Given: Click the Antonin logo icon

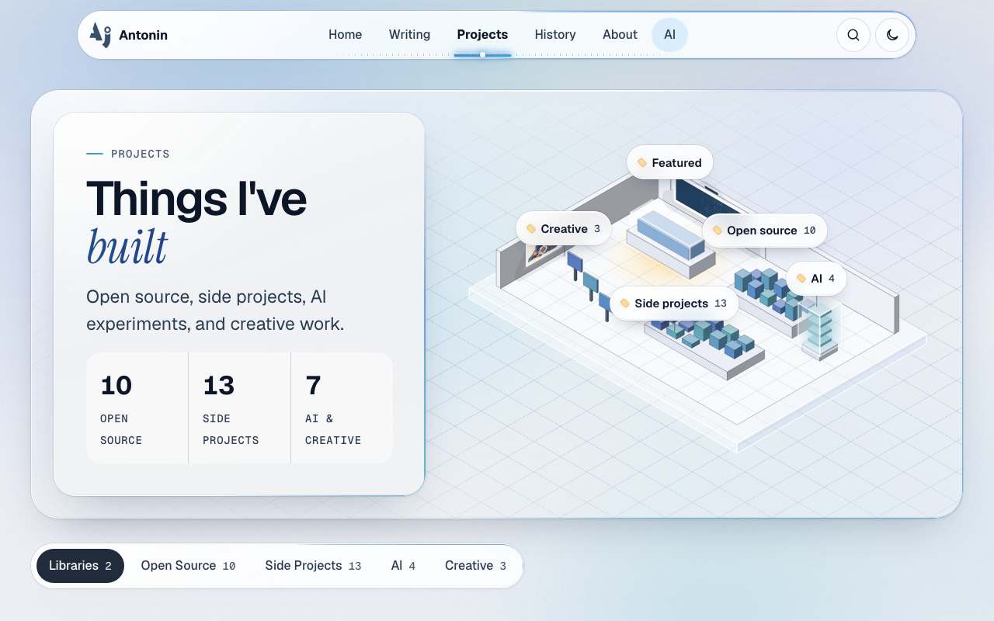Looking at the screenshot, I should (100, 35).
